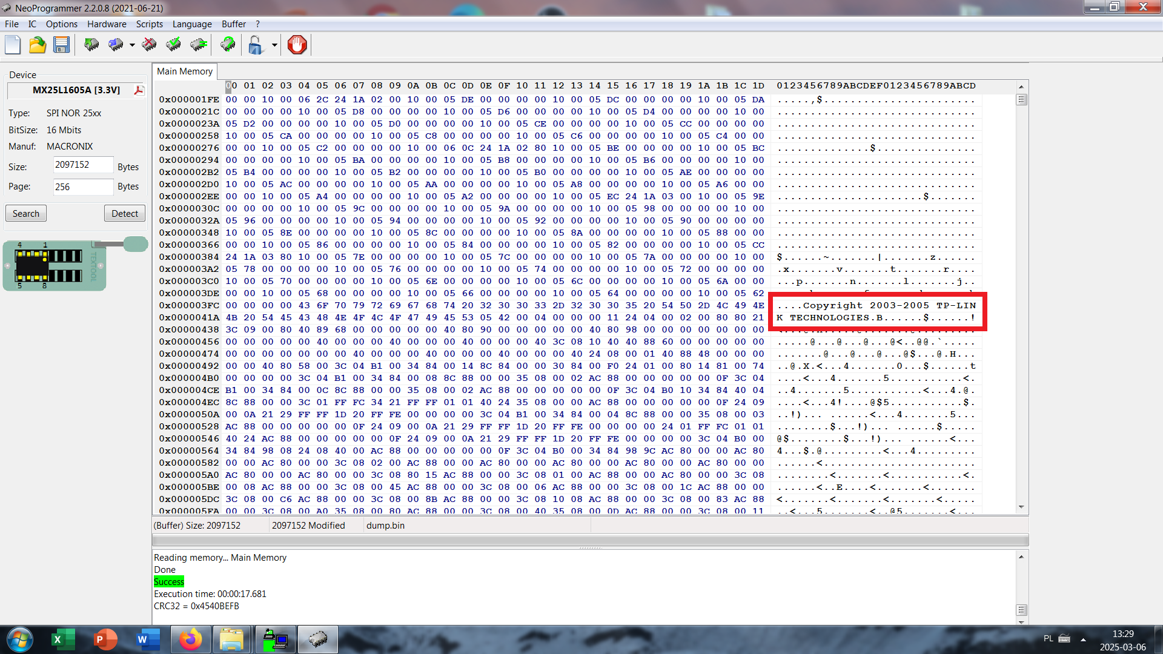Focus the Size bytes input field
1163x654 pixels.
[83, 165]
